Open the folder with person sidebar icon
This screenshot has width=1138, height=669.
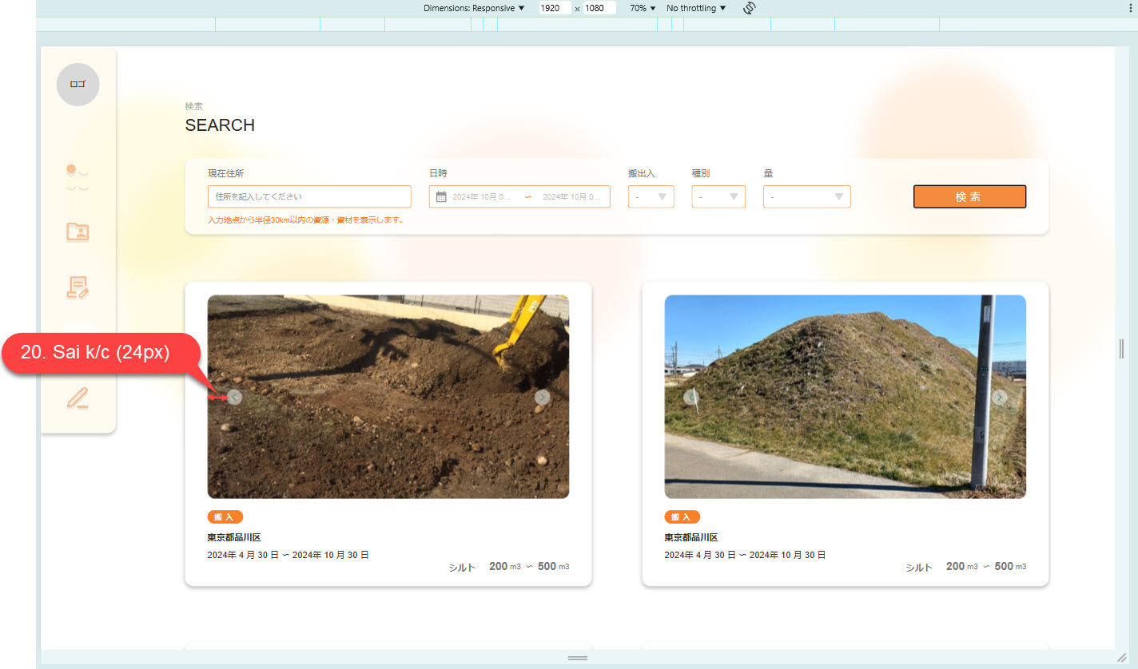(78, 232)
